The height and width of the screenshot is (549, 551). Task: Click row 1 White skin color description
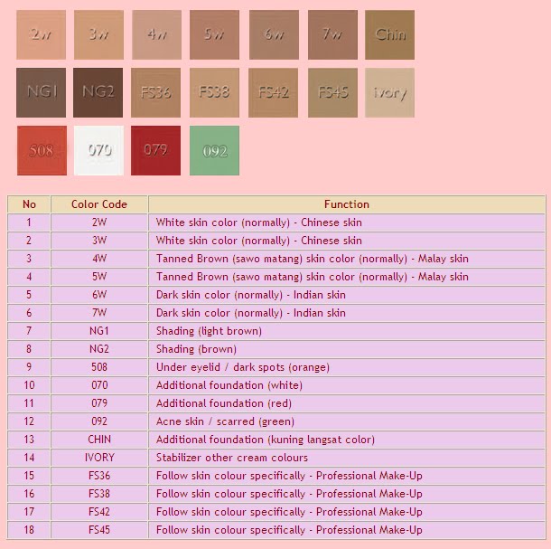[x=259, y=222]
